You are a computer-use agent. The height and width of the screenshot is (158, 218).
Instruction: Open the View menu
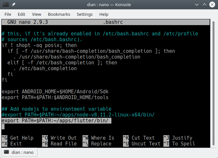pyautogui.click(x=37, y=14)
